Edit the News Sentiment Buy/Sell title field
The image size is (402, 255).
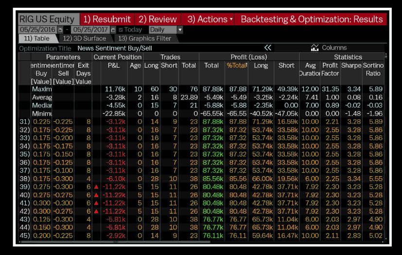point(114,48)
